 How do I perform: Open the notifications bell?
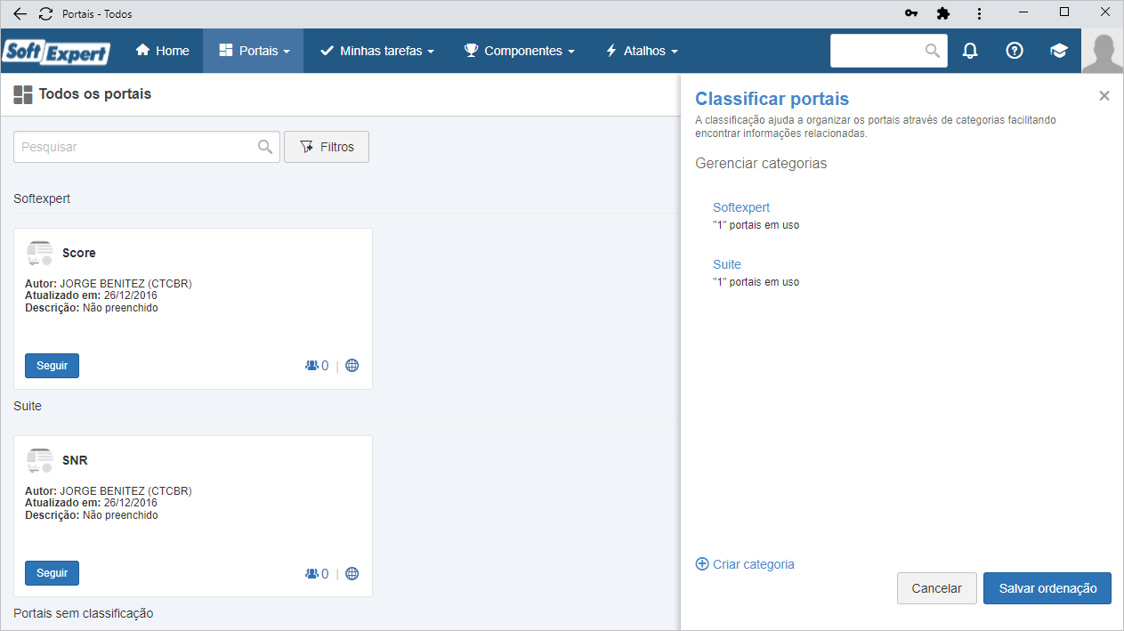pos(970,51)
